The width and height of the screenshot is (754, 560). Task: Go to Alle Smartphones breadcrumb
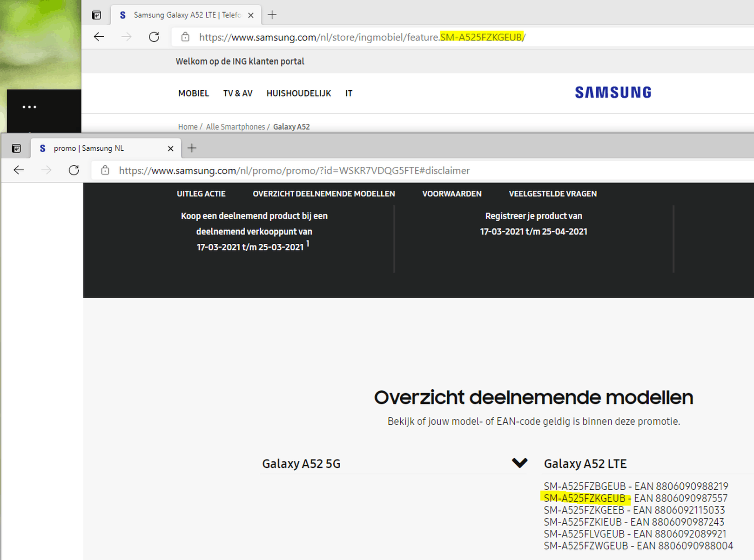(236, 127)
